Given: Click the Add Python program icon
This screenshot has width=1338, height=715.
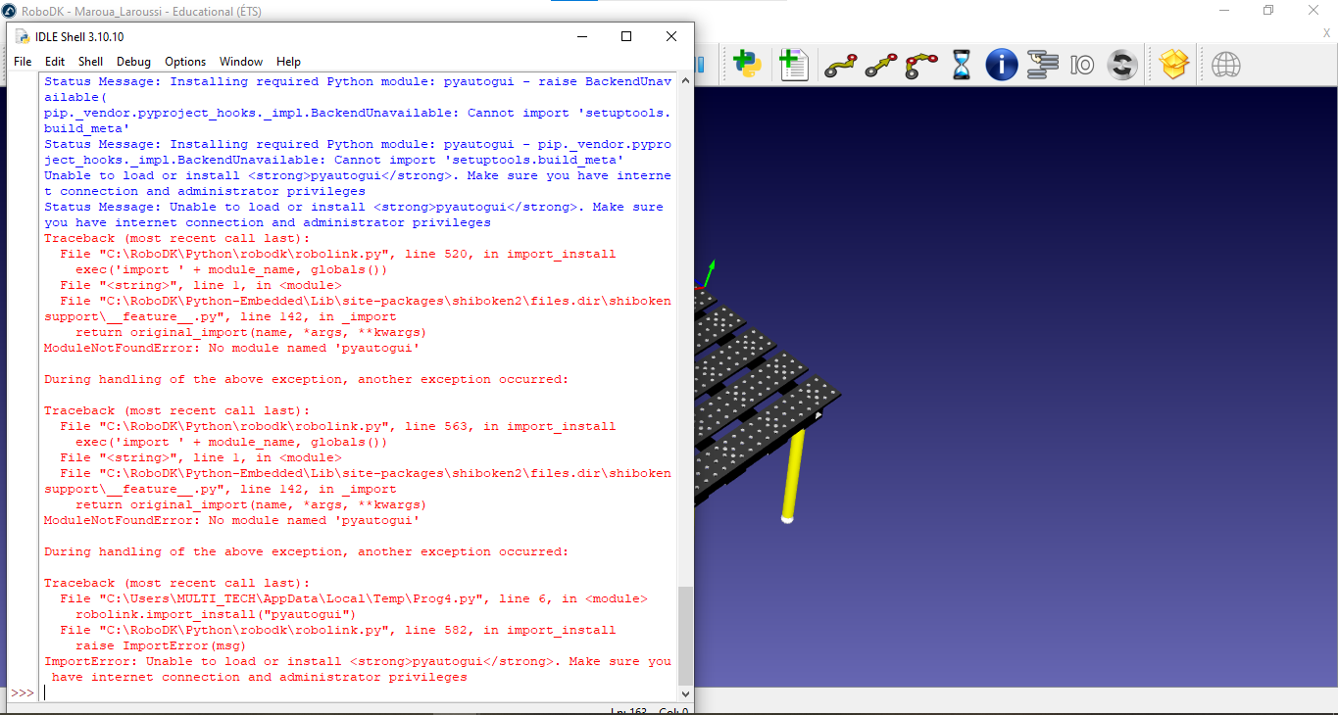Looking at the screenshot, I should click(x=747, y=65).
